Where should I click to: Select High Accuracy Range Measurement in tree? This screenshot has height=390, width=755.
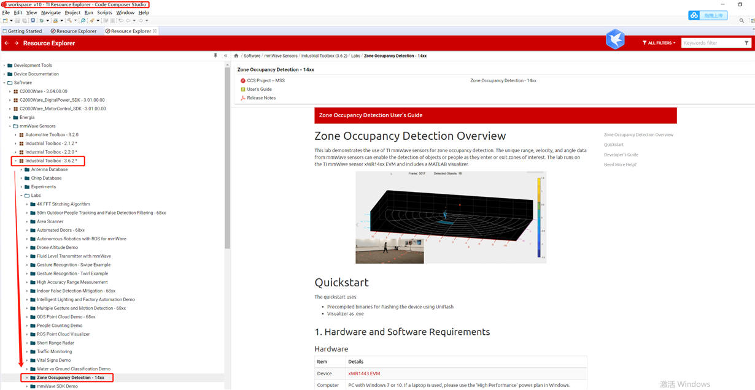[72, 282]
